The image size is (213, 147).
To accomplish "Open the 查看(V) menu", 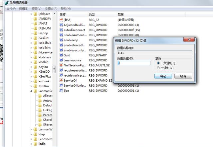I will [x=37, y=9].
